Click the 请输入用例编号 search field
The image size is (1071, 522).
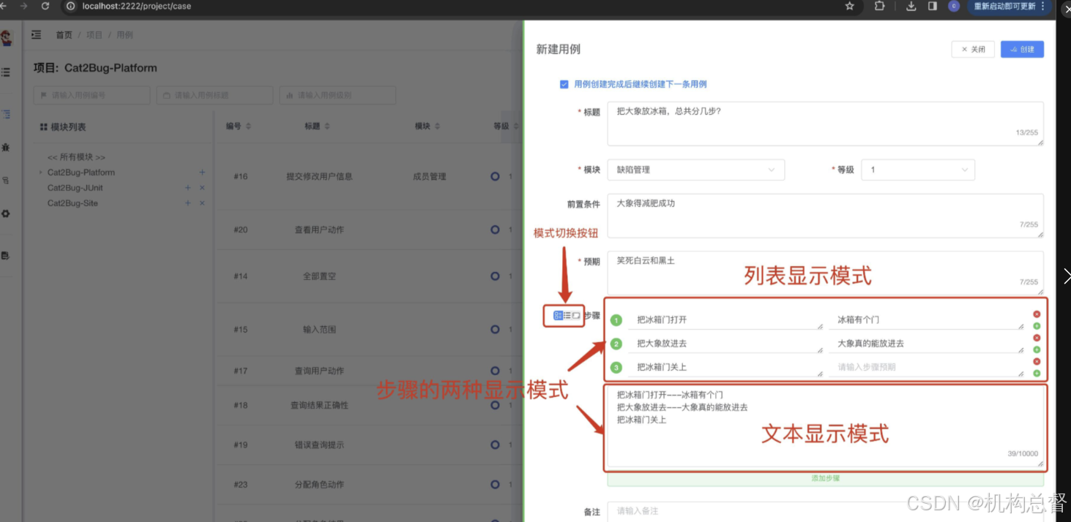pyautogui.click(x=92, y=95)
